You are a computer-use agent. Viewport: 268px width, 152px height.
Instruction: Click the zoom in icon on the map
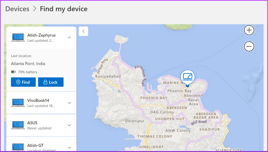pyautogui.click(x=249, y=30)
